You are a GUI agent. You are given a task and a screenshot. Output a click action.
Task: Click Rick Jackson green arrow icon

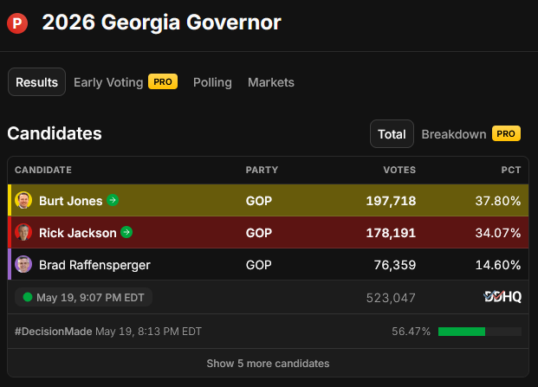126,232
